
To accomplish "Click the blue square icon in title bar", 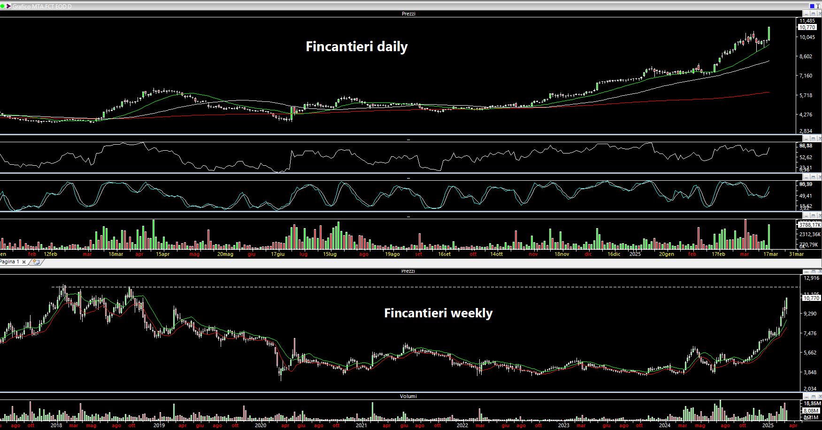I will (x=812, y=6).
